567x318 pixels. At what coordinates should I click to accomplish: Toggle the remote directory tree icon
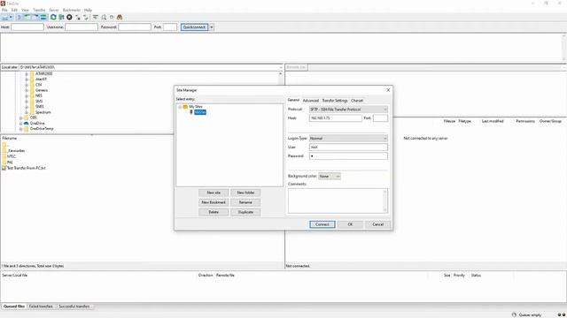click(x=35, y=18)
